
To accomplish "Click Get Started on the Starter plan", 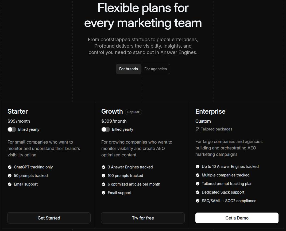I will (49, 218).
